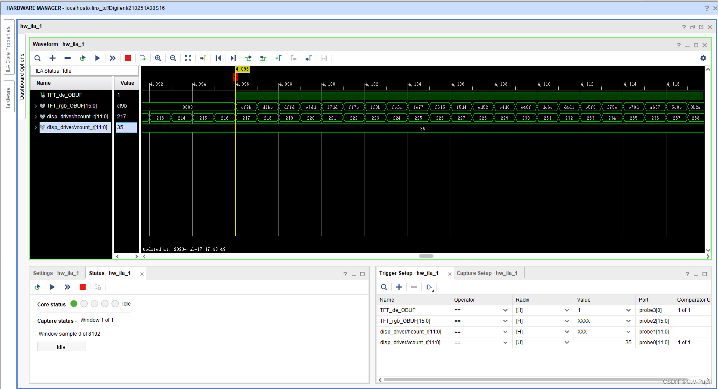Open trigger condition logic gate dropdown
The height and width of the screenshot is (389, 718).
[x=430, y=287]
